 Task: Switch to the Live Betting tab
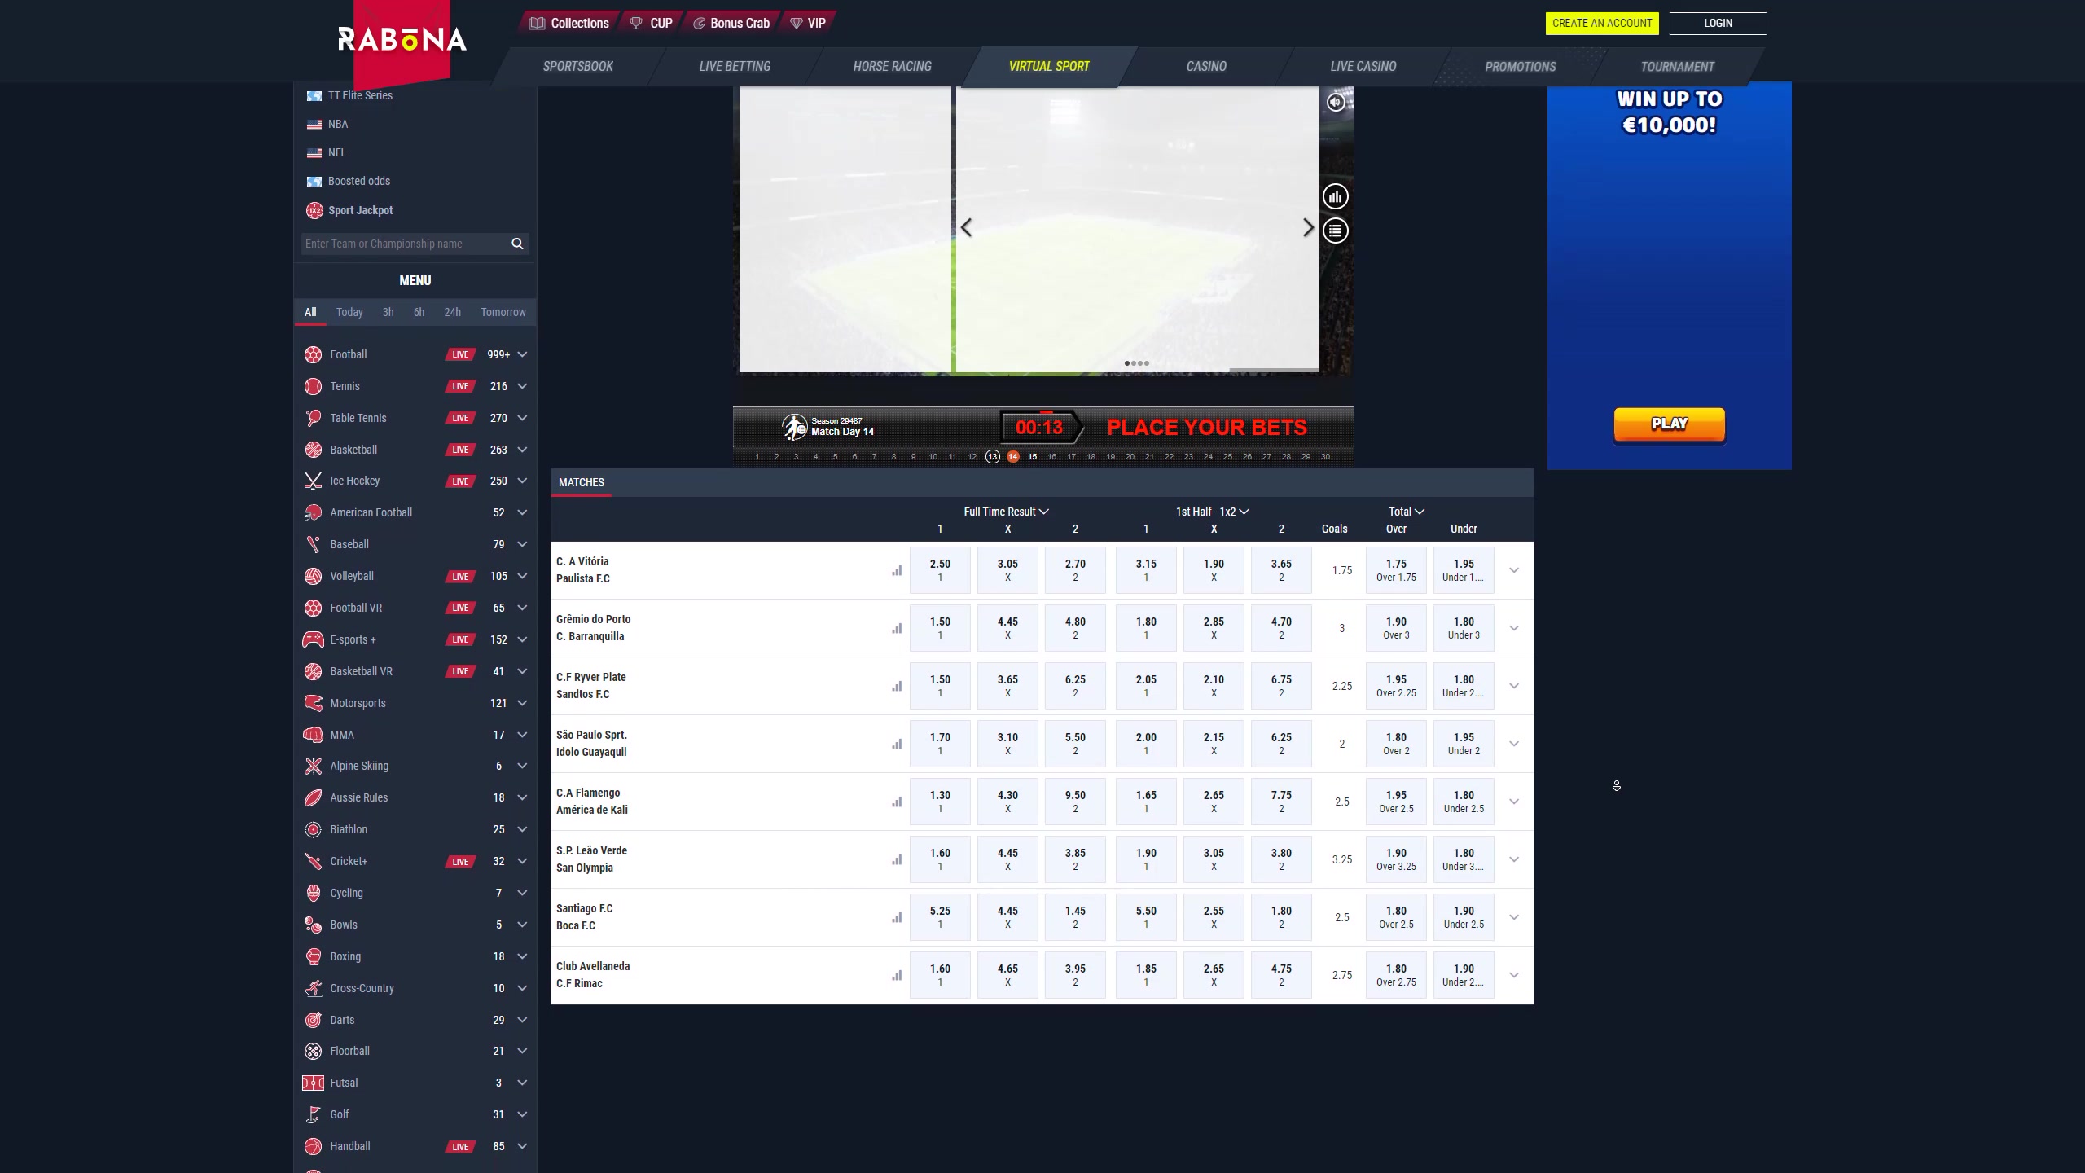click(735, 67)
